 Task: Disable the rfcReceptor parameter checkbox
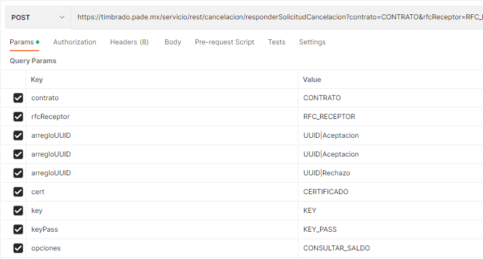[x=18, y=117]
